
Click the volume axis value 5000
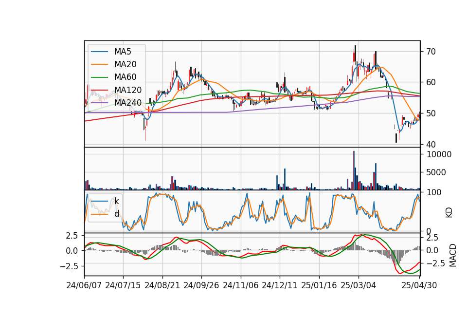pos(437,172)
